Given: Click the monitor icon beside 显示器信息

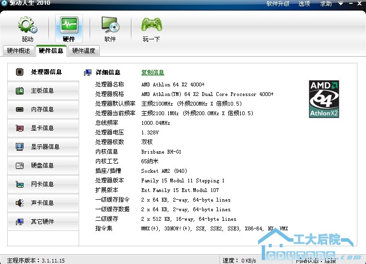Looking at the screenshot, I should coord(20,147).
